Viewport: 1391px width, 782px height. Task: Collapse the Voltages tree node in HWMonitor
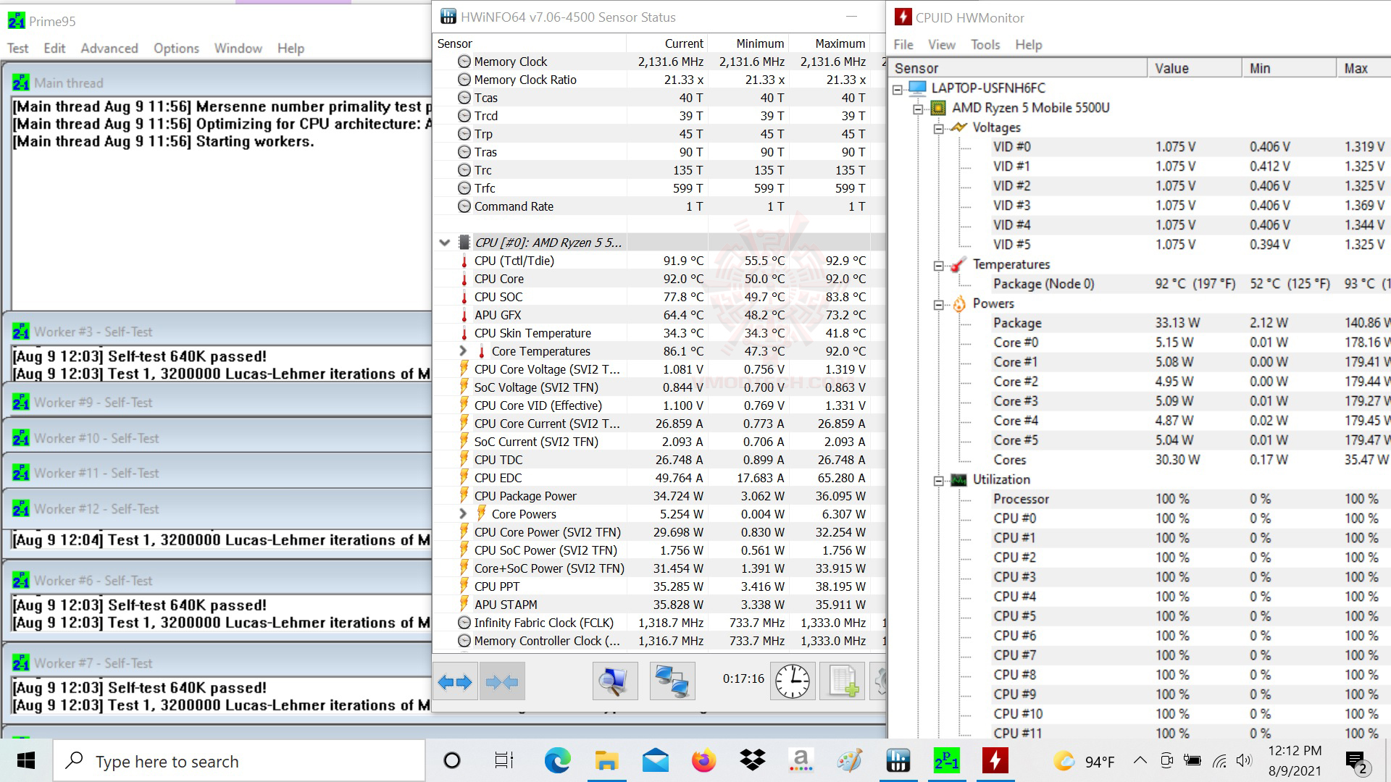[939, 128]
